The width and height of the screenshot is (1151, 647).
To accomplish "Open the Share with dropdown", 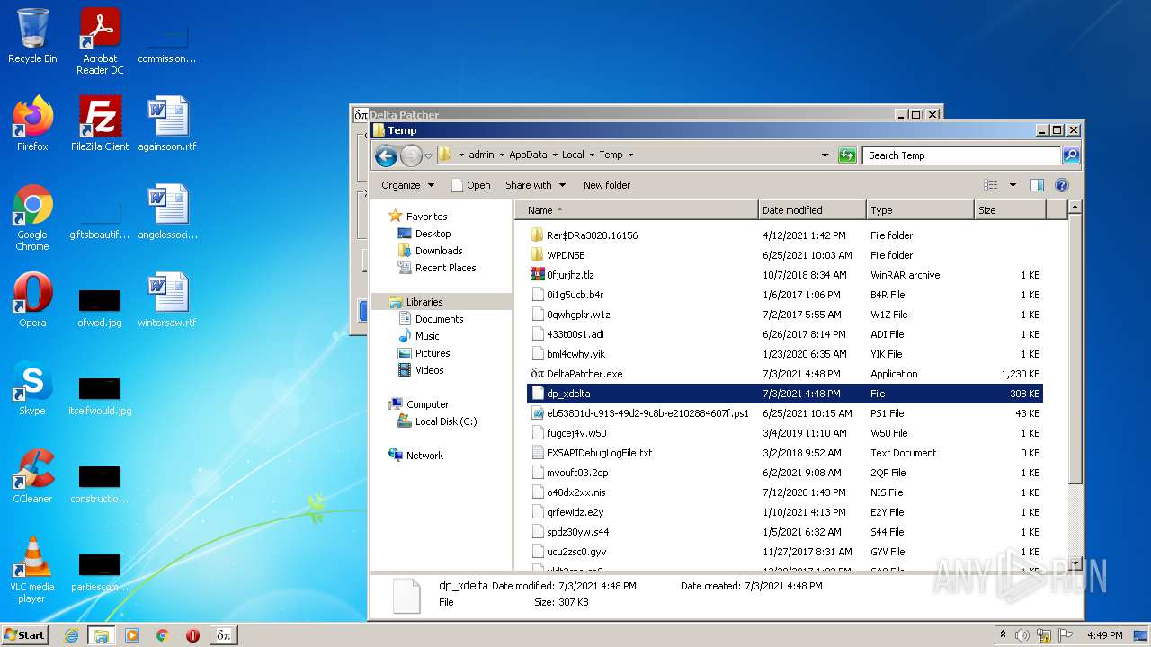I will tap(535, 185).
